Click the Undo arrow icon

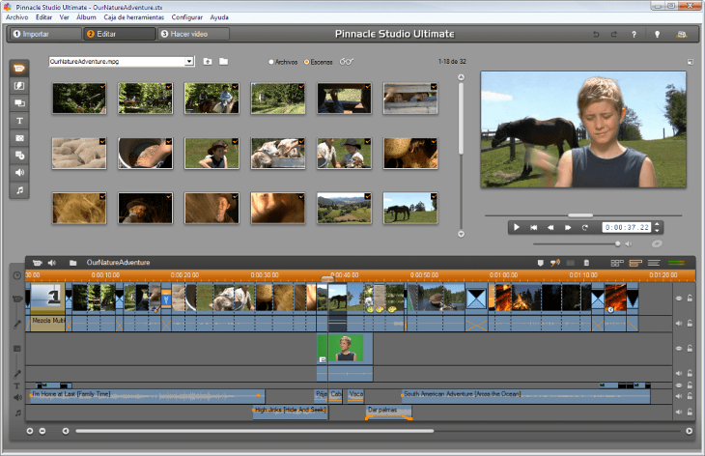[x=596, y=34]
